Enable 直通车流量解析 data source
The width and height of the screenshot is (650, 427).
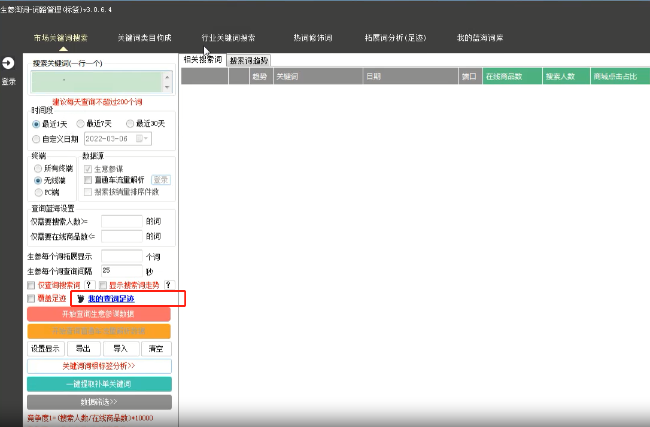coord(87,180)
